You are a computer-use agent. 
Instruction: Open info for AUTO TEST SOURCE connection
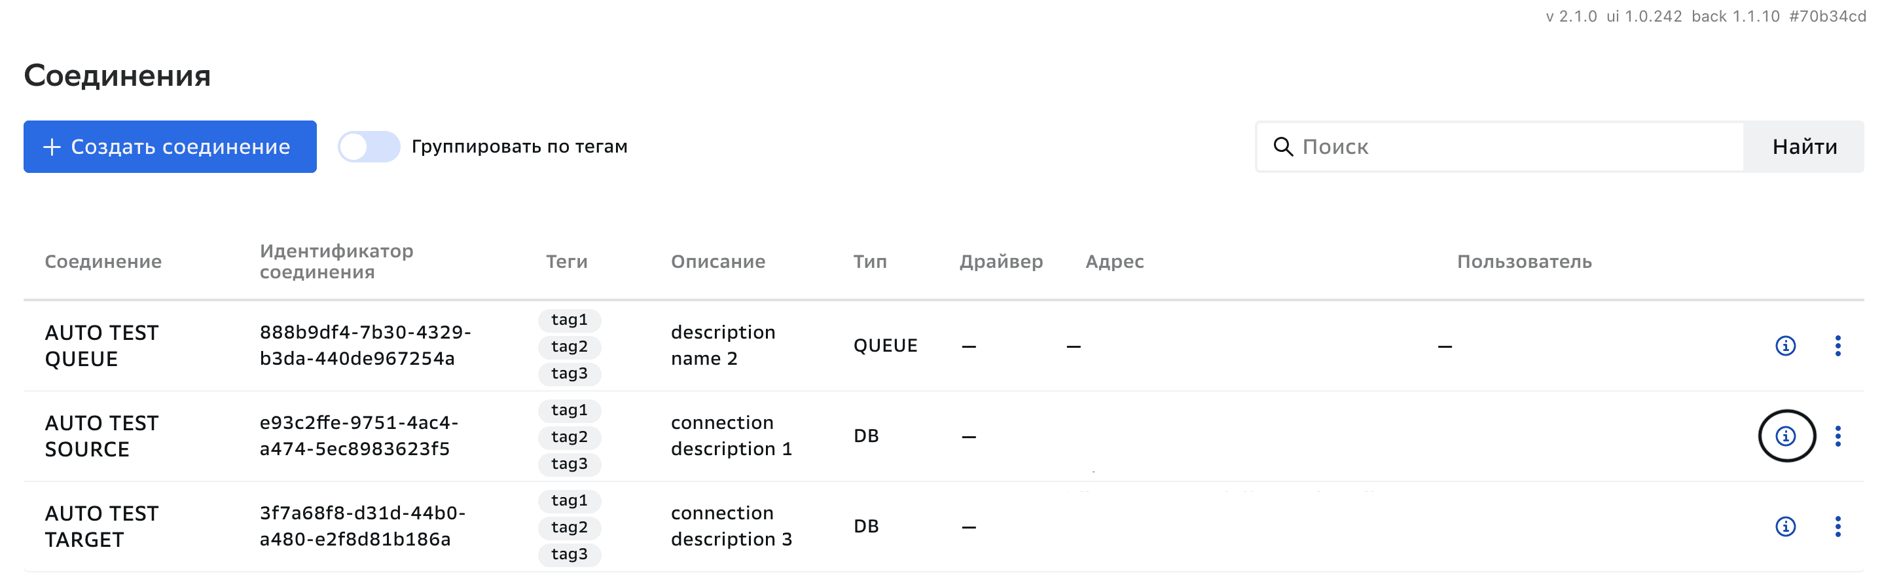(1785, 436)
